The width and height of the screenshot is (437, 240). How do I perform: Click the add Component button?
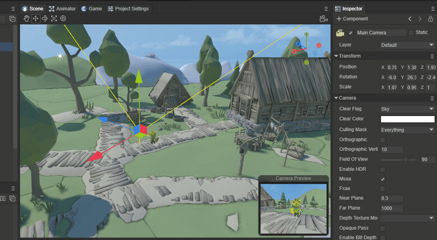tap(352, 19)
